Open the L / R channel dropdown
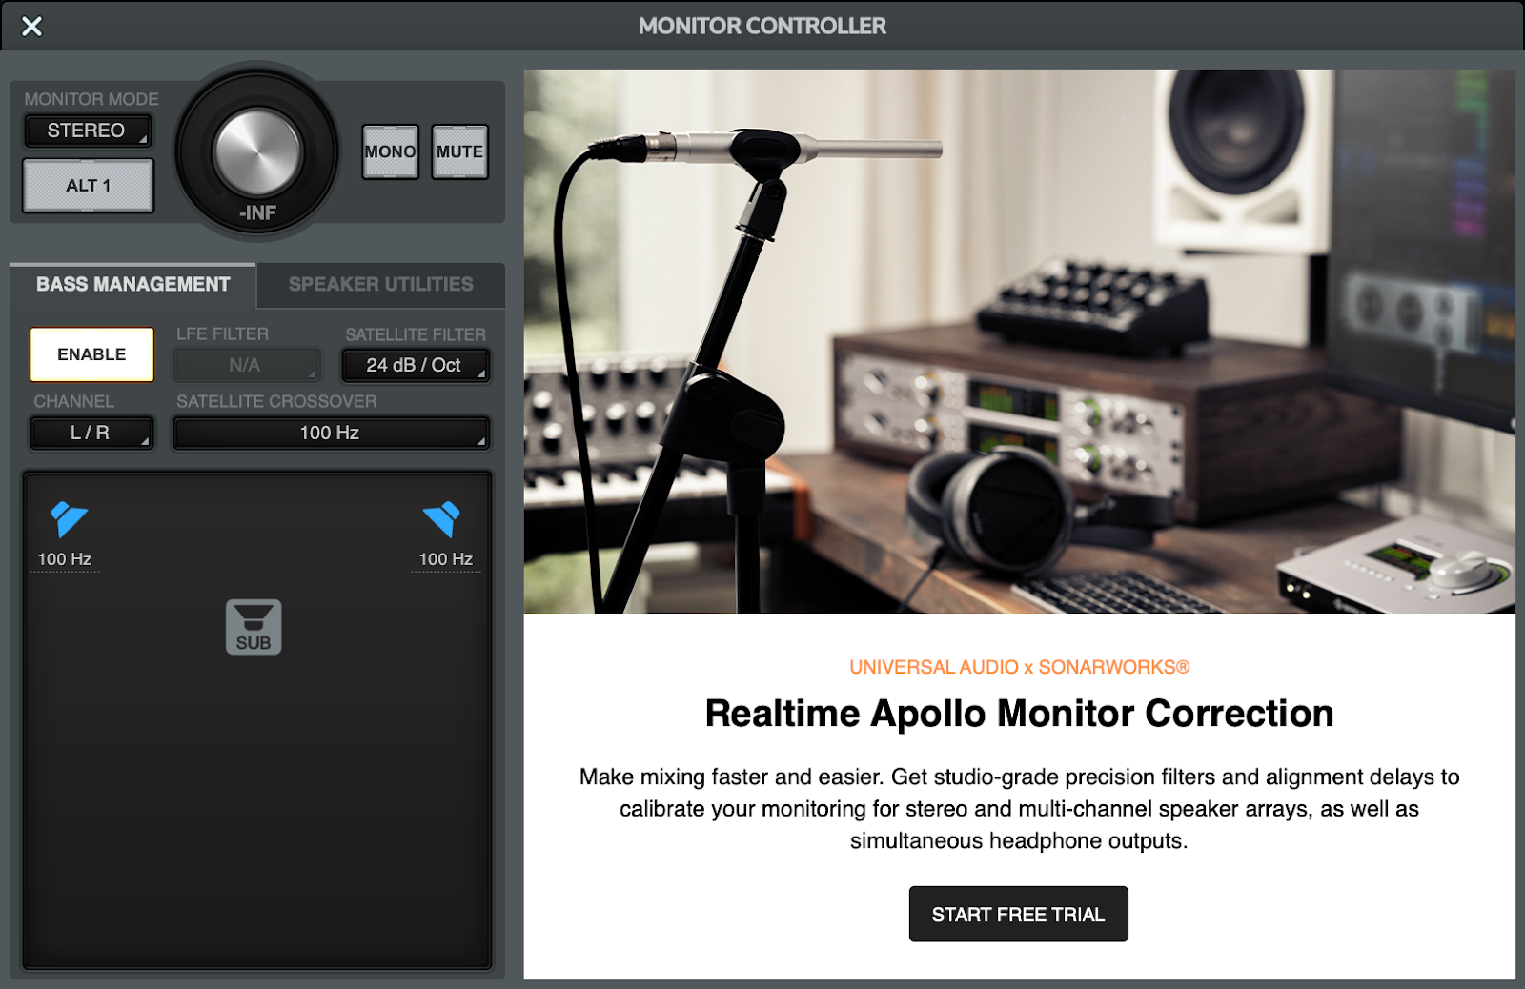 click(x=91, y=433)
